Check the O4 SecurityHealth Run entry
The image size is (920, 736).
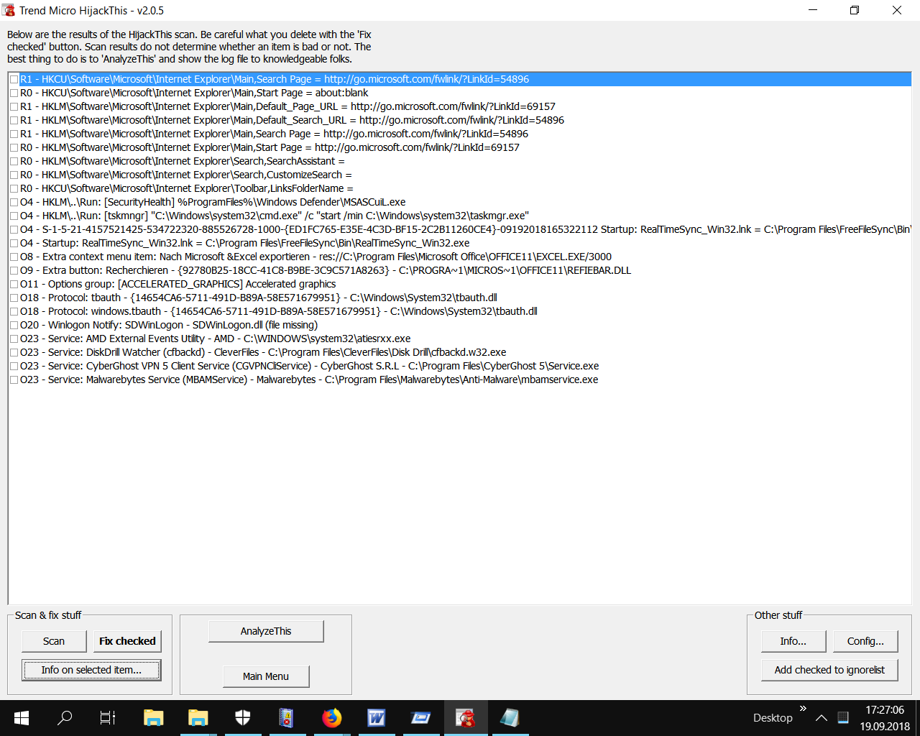pyautogui.click(x=14, y=202)
